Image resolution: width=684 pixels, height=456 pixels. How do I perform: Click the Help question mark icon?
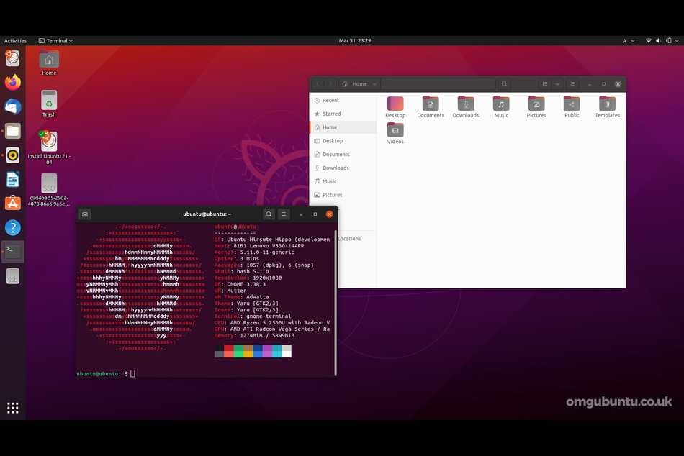(x=13, y=228)
